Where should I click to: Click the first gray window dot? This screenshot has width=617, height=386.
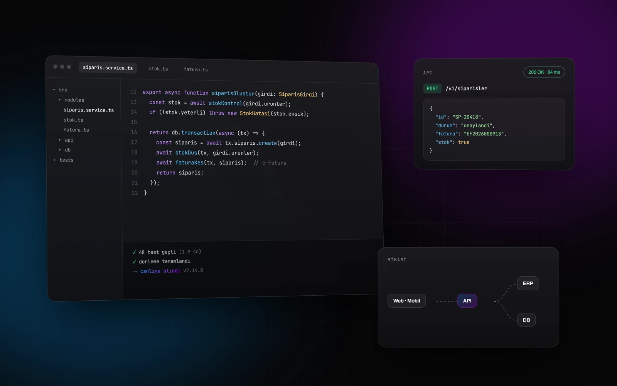56,66
